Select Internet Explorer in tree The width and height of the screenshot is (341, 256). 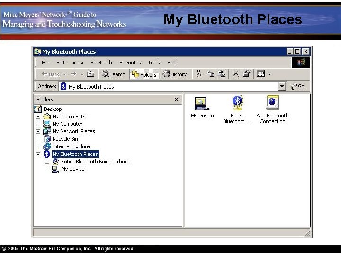pyautogui.click(x=72, y=146)
